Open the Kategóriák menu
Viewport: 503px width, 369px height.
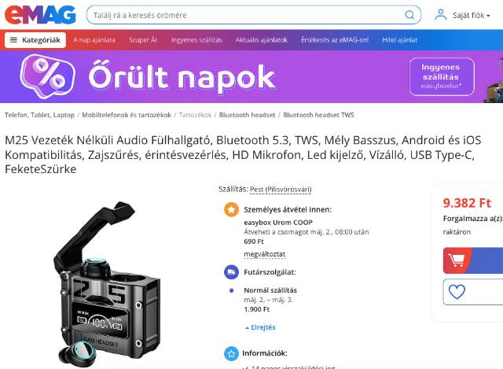tap(35, 40)
